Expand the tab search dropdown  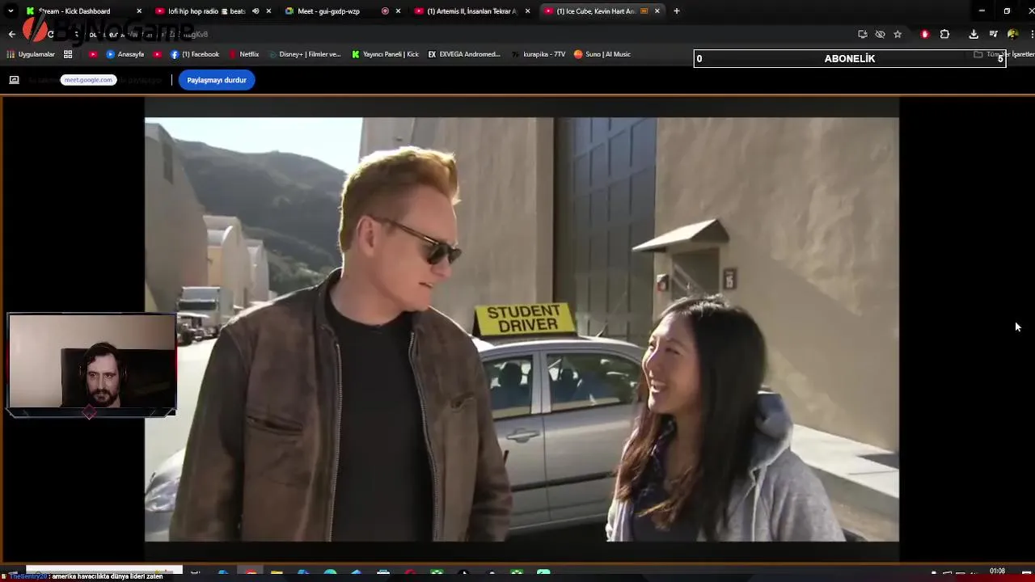click(x=11, y=11)
